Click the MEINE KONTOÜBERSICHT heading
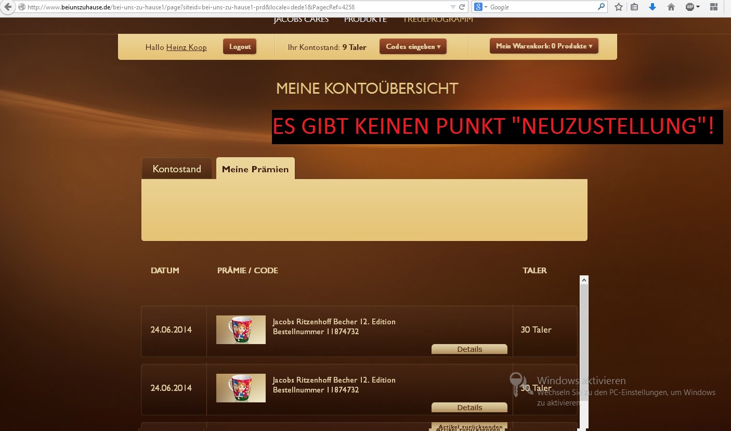The height and width of the screenshot is (431, 731). (x=367, y=88)
